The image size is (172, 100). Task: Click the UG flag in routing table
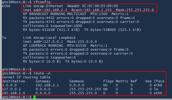(105, 85)
